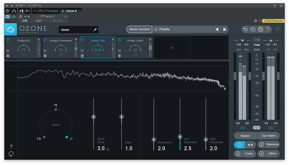Open the Ozone undo history clock icon
This screenshot has height=165, width=289.
point(253,29)
